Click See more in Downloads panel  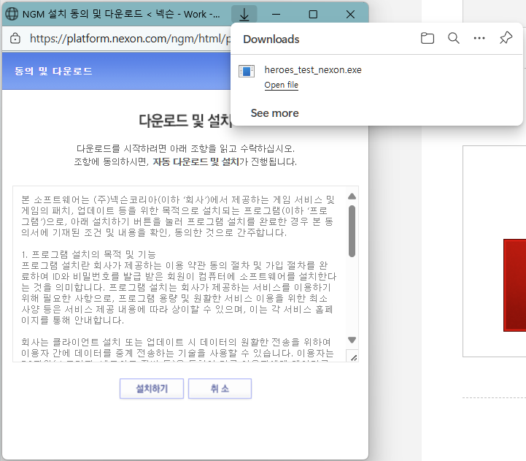tap(274, 113)
